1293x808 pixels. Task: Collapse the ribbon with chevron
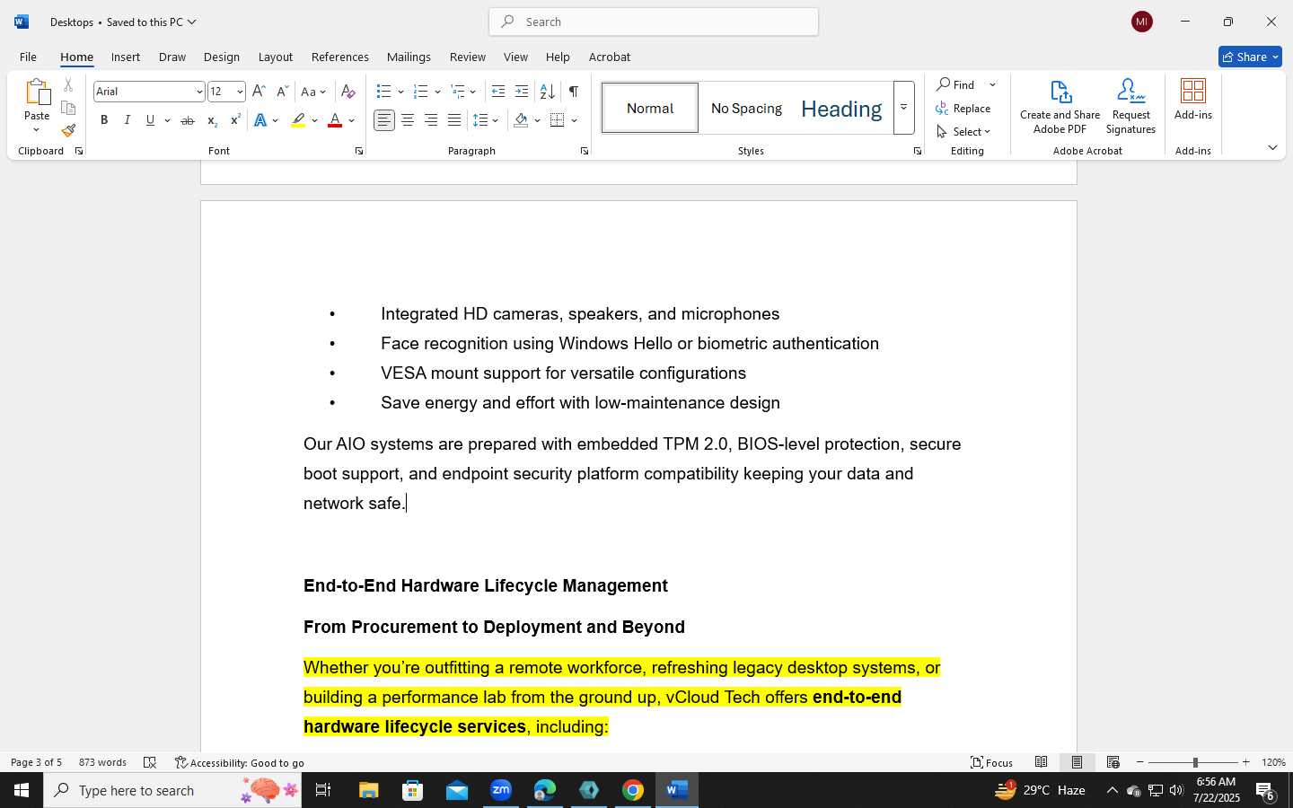(1272, 147)
